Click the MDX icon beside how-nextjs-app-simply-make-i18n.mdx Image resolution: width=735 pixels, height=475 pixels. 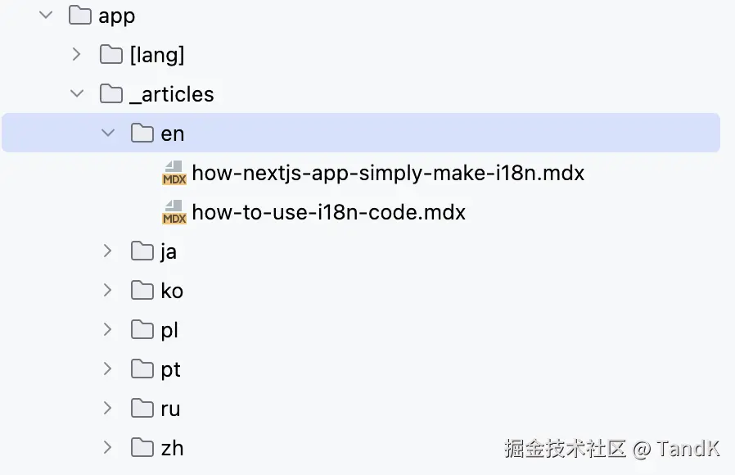[x=174, y=173]
